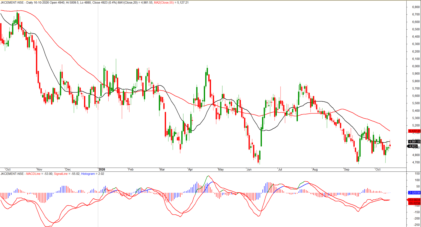Click the Feb label on the time axis
The image size is (421, 227).
click(x=131, y=169)
